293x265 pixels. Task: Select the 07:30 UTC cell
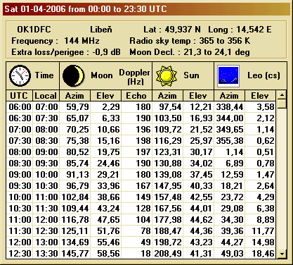pyautogui.click(x=20, y=141)
